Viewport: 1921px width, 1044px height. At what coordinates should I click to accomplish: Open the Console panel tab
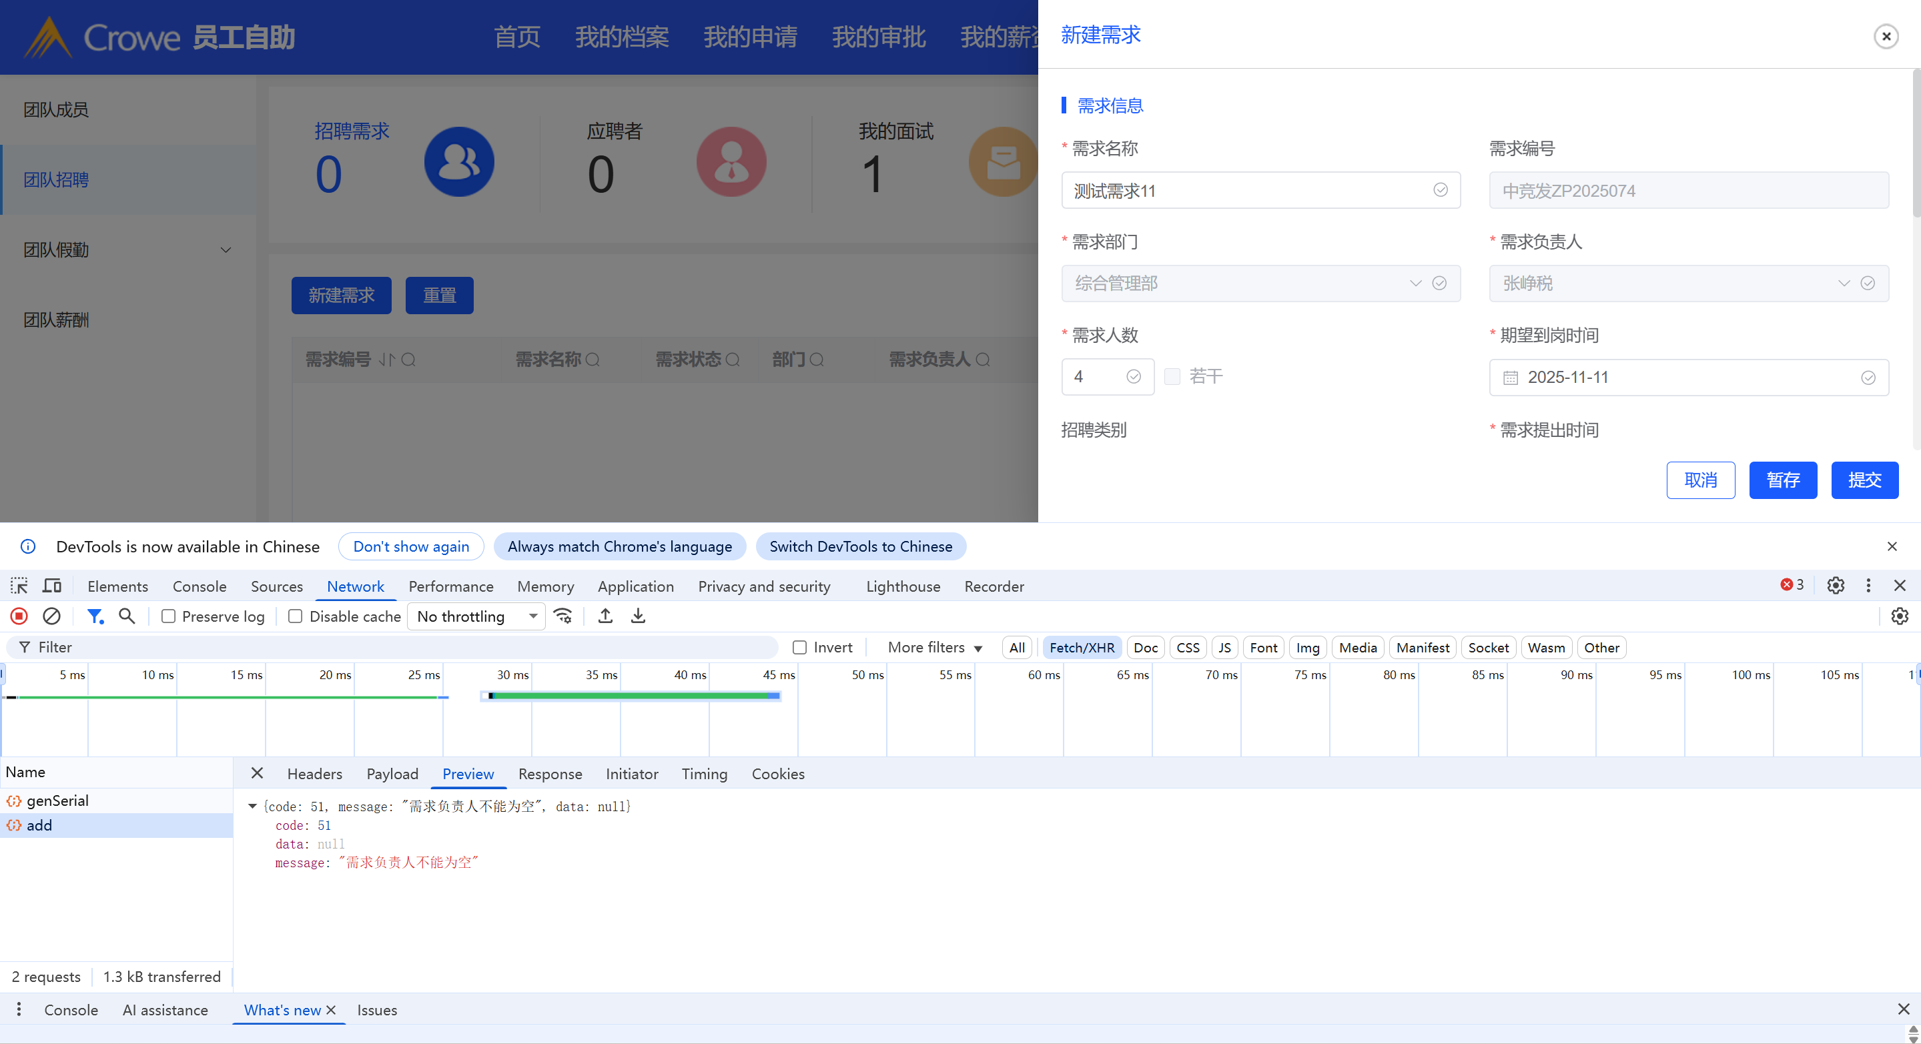click(x=199, y=586)
